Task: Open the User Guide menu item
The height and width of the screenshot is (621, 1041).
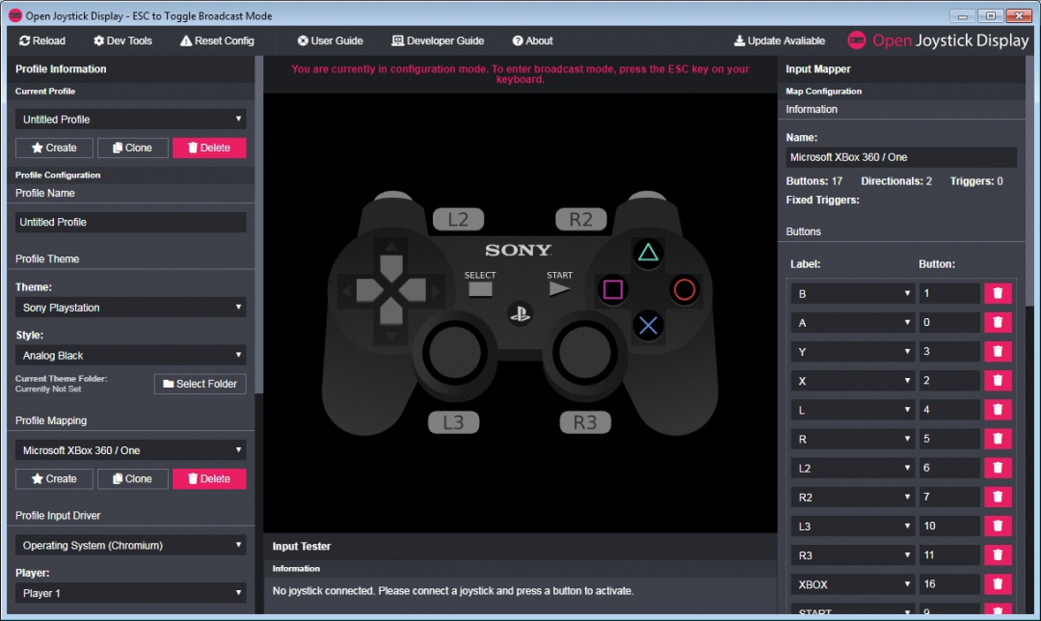Action: (330, 40)
